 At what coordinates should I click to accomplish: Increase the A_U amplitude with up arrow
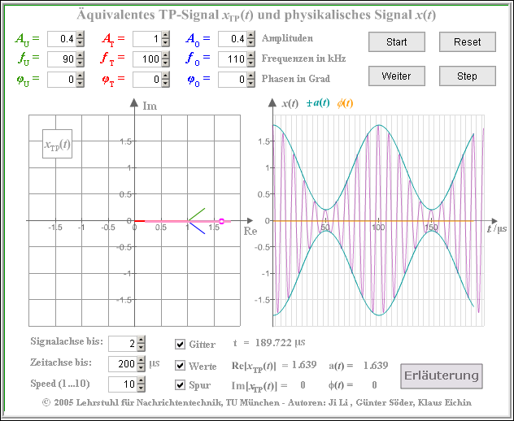tap(81, 36)
